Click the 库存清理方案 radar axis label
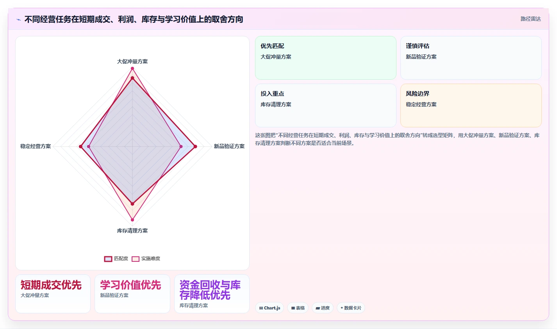This screenshot has height=329, width=557. pos(132,231)
